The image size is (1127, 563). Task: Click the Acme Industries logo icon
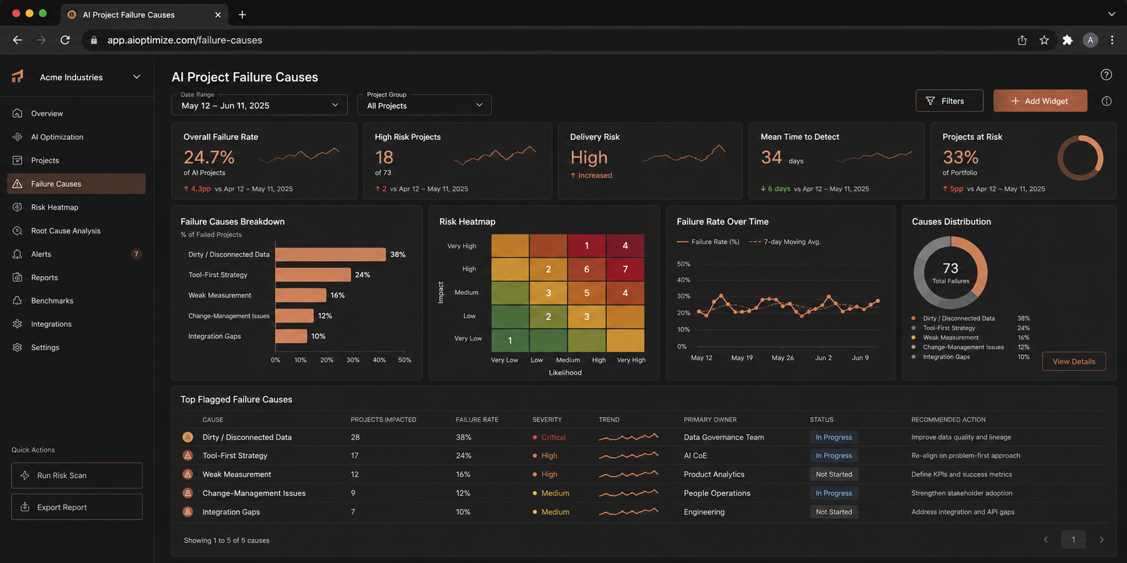[18, 77]
